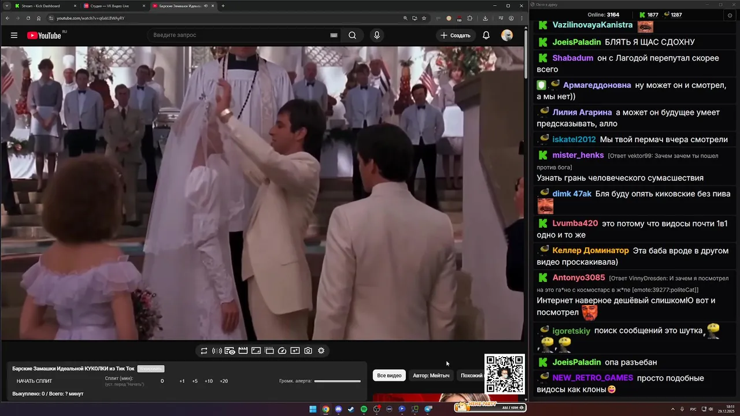Open Spotify from the taskbar
The width and height of the screenshot is (740, 416).
point(364,409)
